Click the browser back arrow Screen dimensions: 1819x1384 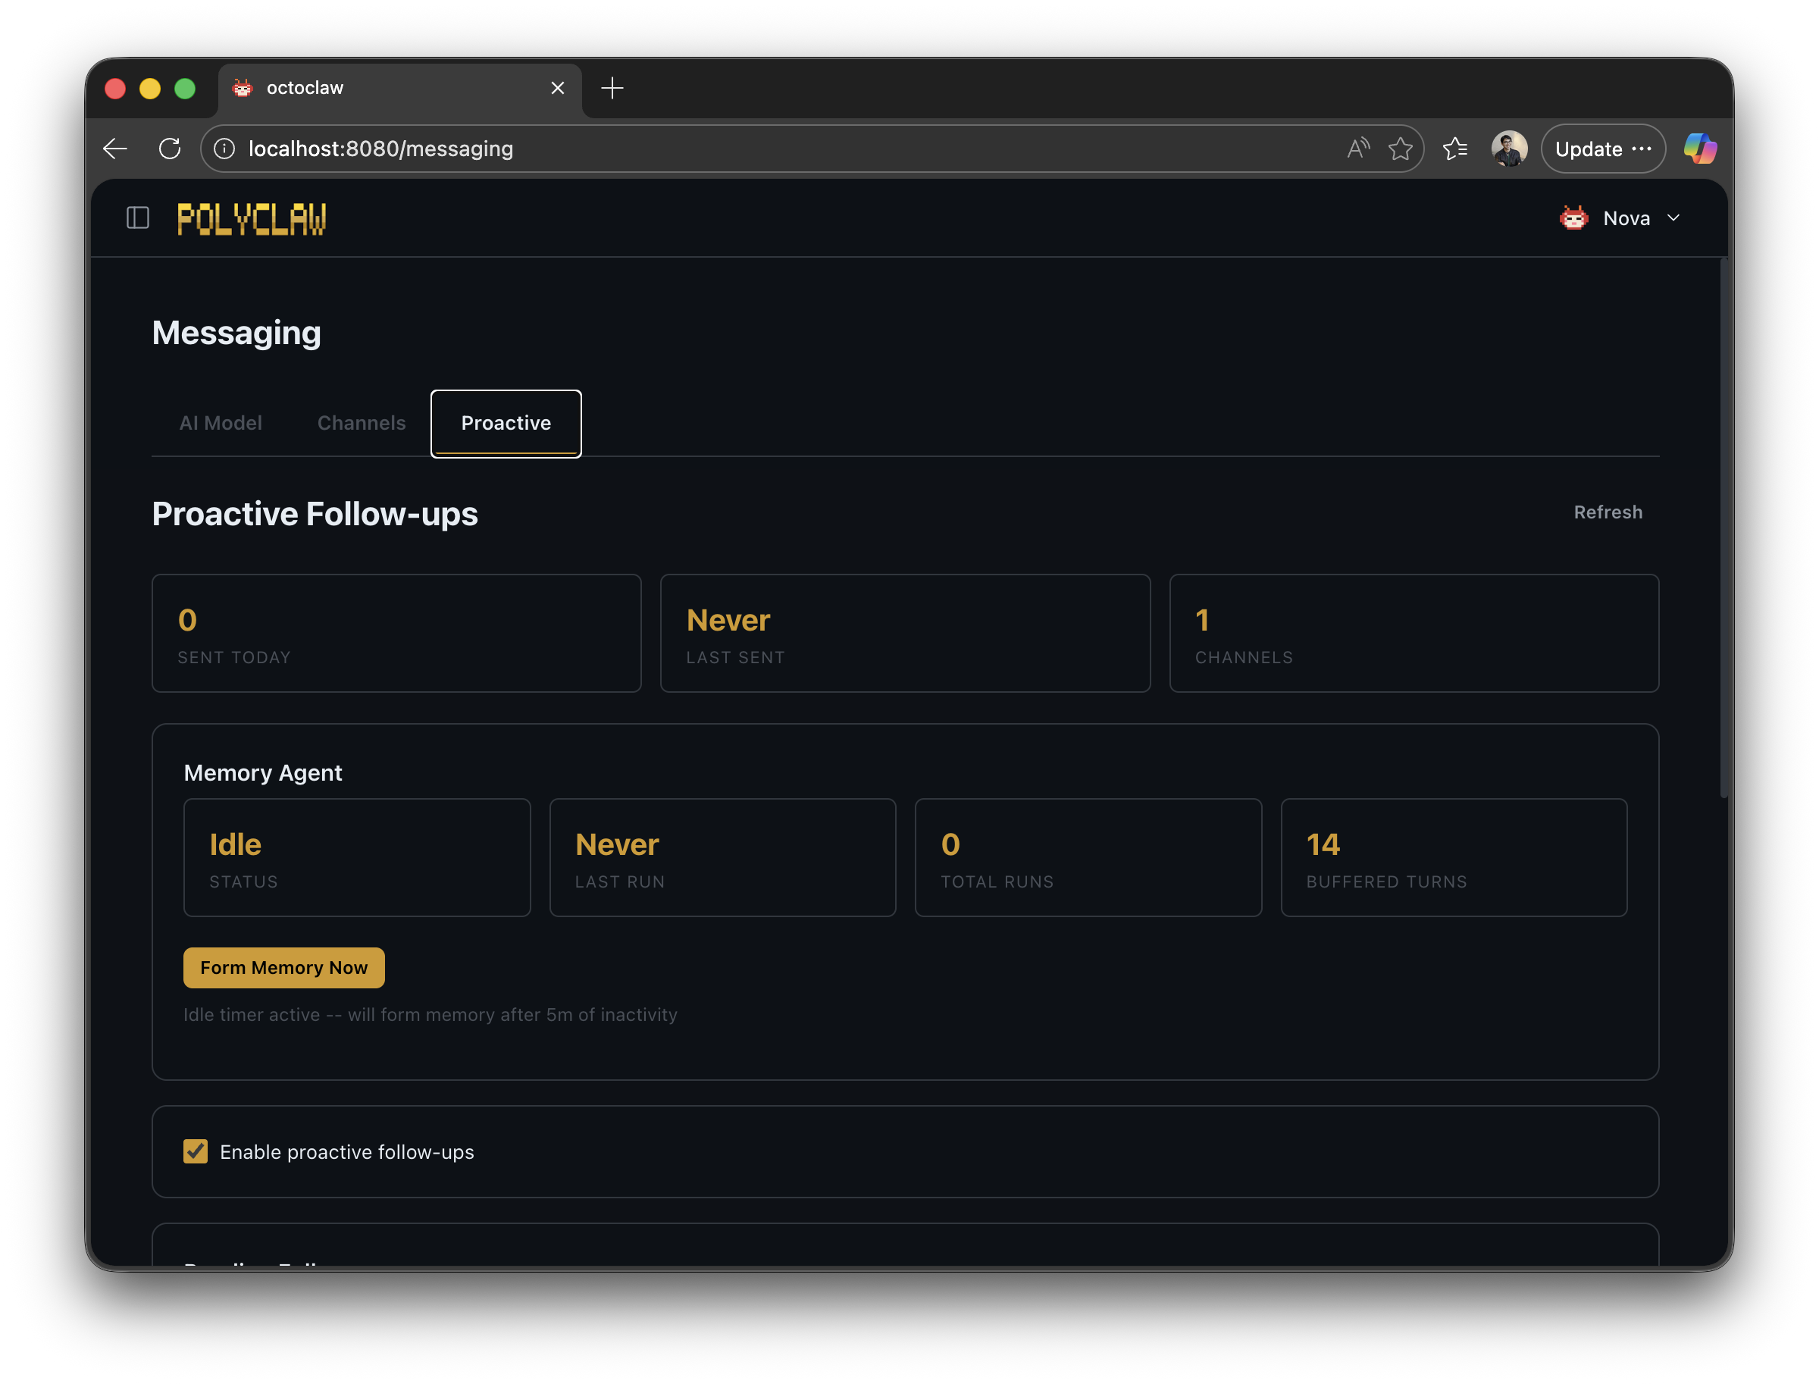click(115, 149)
